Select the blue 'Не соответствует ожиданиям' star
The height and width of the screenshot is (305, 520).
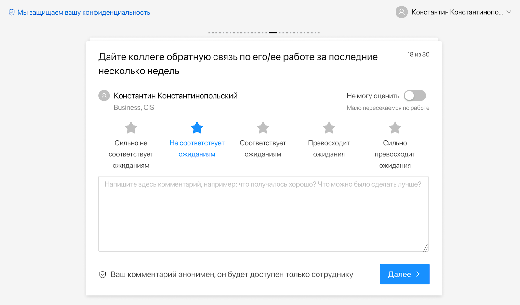point(197,128)
